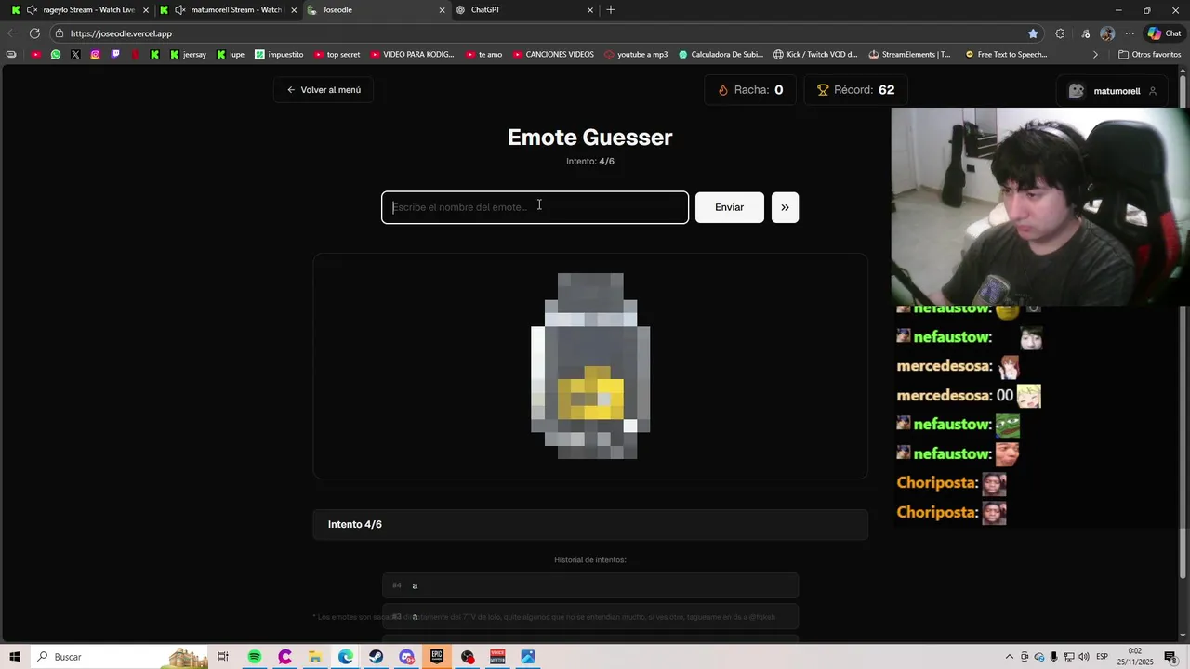Open the StreamElements bookmark
Image resolution: width=1190 pixels, height=669 pixels.
coord(909,54)
